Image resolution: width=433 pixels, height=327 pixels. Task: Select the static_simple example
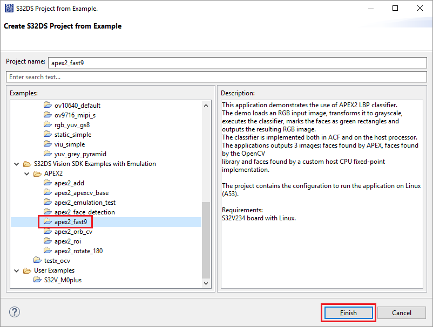[x=73, y=135]
